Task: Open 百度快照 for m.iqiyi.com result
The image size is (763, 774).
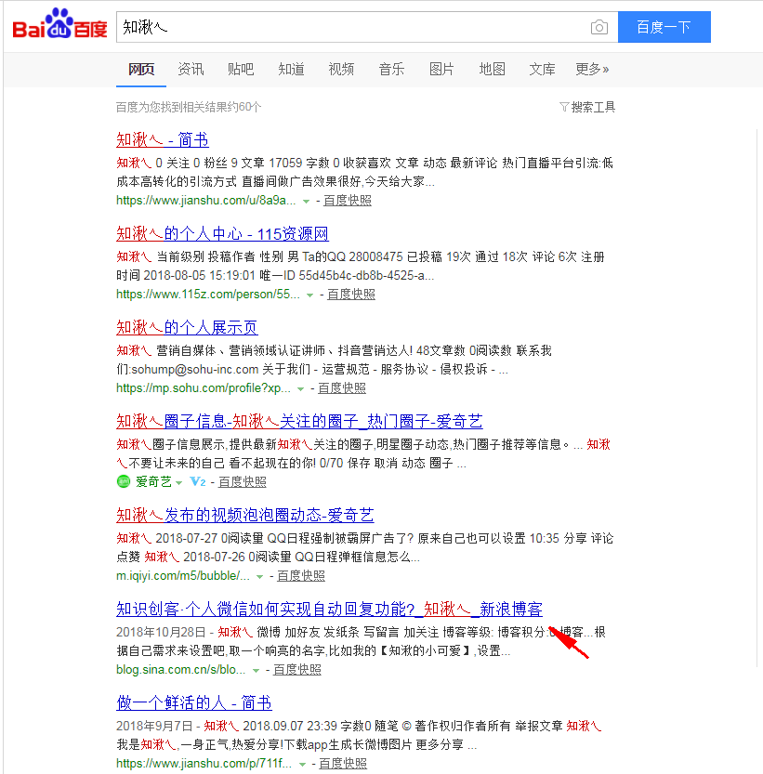Action: point(301,575)
